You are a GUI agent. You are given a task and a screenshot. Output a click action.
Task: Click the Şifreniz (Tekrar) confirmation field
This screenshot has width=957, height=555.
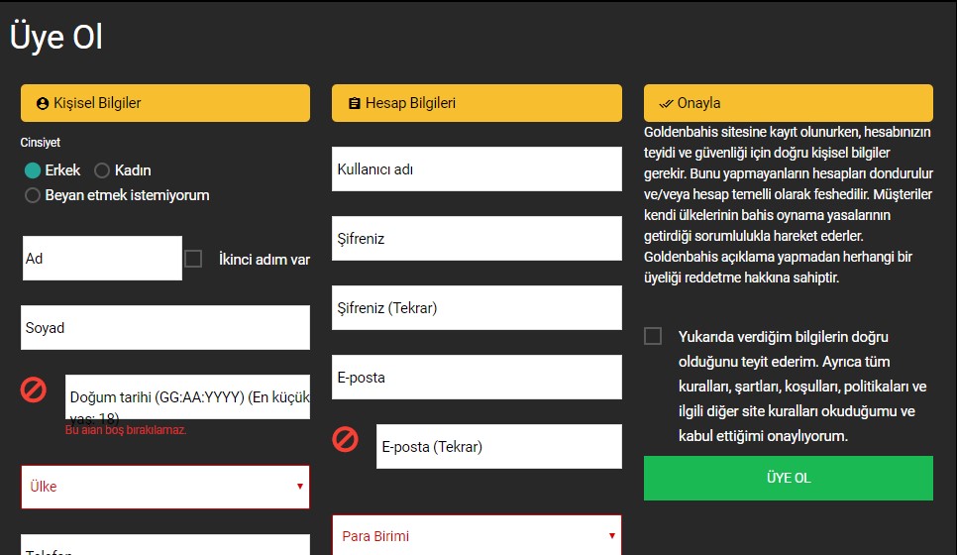[x=477, y=307]
